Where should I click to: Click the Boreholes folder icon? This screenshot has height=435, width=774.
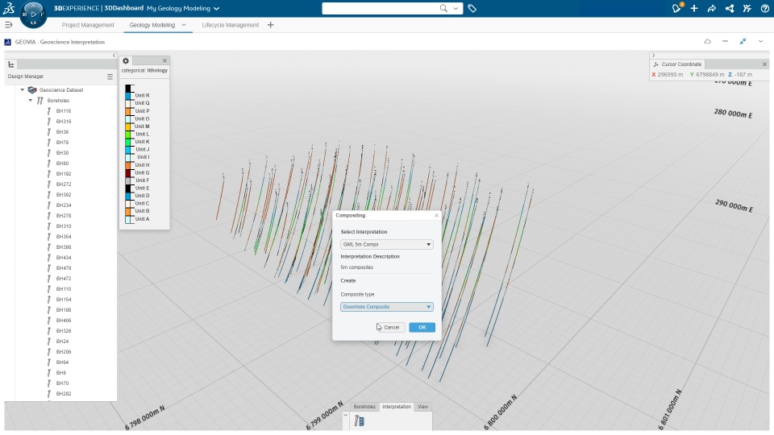(x=40, y=101)
